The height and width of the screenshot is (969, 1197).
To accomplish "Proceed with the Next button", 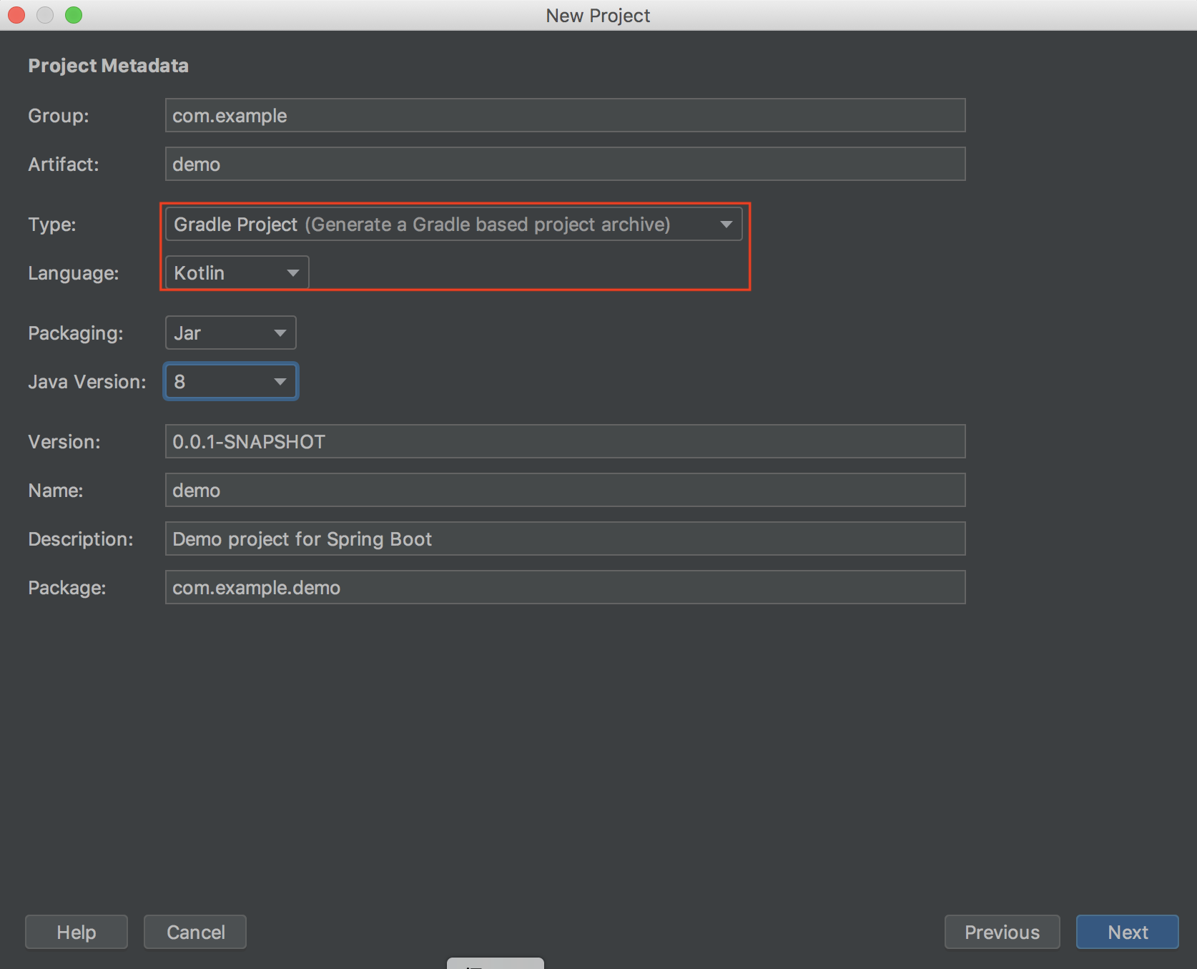I will click(x=1128, y=932).
